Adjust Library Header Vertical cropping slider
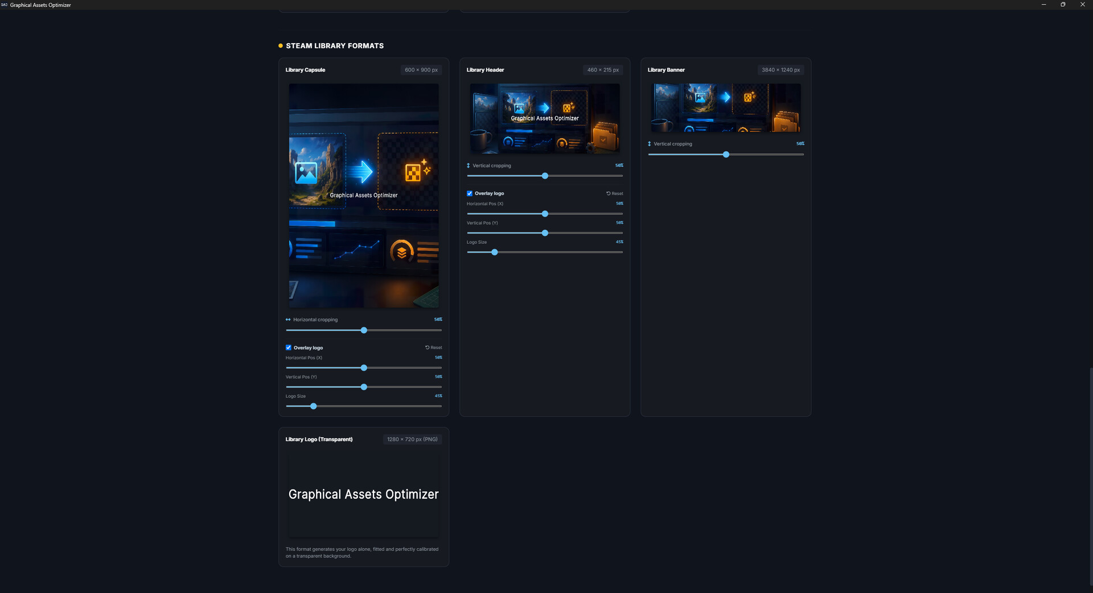The height and width of the screenshot is (593, 1093). tap(545, 176)
